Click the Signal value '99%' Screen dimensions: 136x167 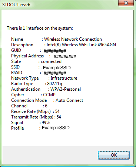46,123
